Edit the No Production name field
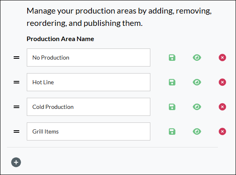This screenshot has width=236, height=175. (89, 58)
